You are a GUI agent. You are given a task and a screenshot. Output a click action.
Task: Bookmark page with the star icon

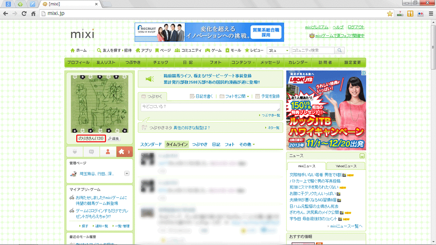click(x=390, y=14)
